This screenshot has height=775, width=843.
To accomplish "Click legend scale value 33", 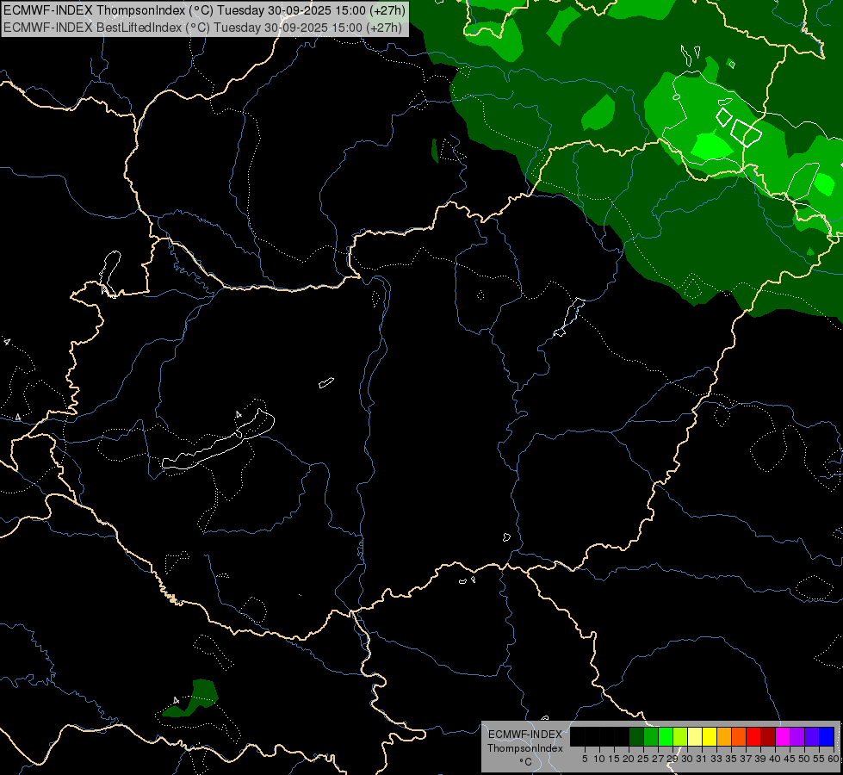I will 717,759.
